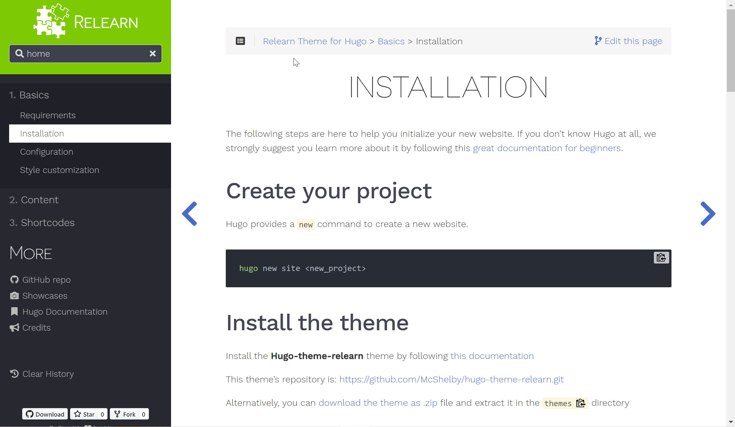Viewport: 735px width, 427px height.
Task: Click the Edit this page pencil icon
Action: pyautogui.click(x=598, y=41)
